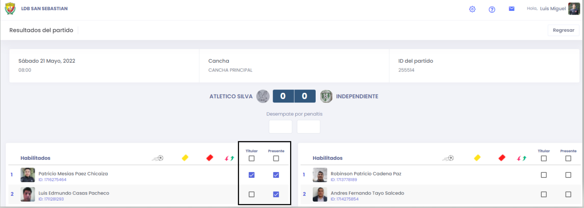The width and height of the screenshot is (584, 208).
Task: Open the help question mark icon
Action: 492,9
